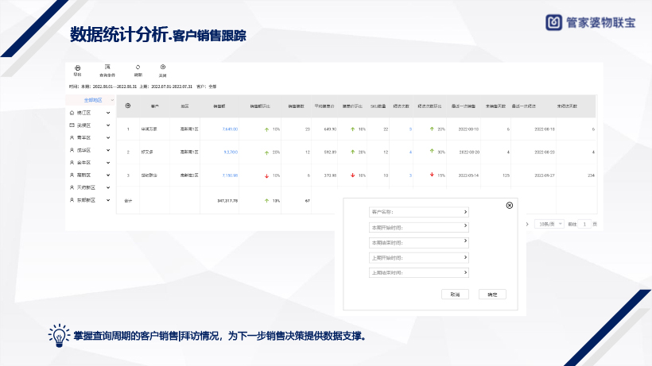Select the 金牛区 tree item
Viewport: 652px width, 366px height.
(x=85, y=163)
